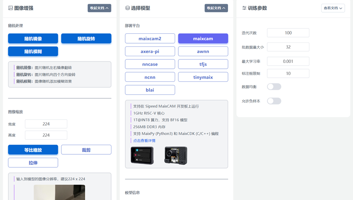Screen dimensions: 353x200
Task: Click the 'Sipeed MaixCAM 开发板' support line
Action: coord(166,106)
